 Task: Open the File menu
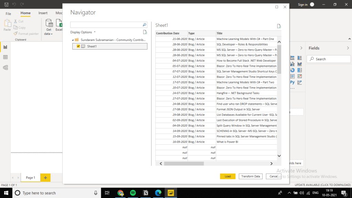coord(8,13)
